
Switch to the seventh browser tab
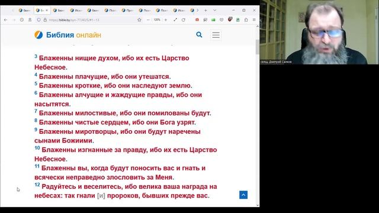[128, 11]
